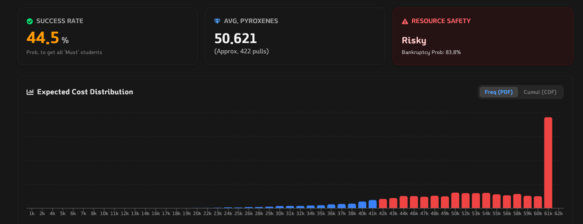
Task: Click the 20k axis label
Action: (x=197, y=214)
